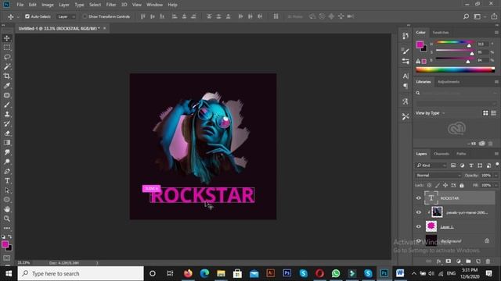The height and width of the screenshot is (281, 501).
Task: Switch to the Swatches tab
Action: (440, 33)
